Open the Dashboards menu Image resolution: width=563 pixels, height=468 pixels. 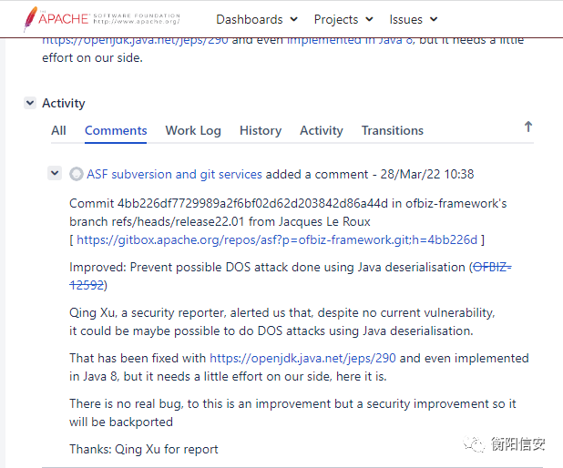pyautogui.click(x=257, y=19)
